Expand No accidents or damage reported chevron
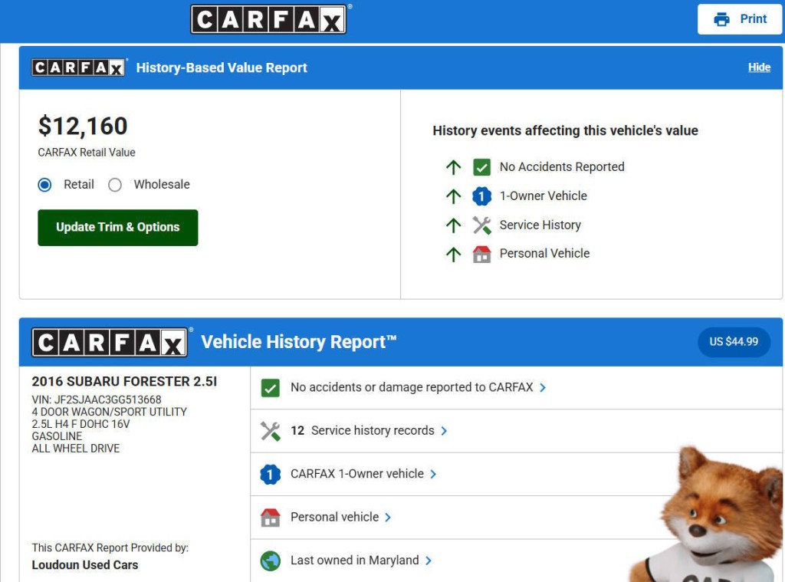 point(543,388)
